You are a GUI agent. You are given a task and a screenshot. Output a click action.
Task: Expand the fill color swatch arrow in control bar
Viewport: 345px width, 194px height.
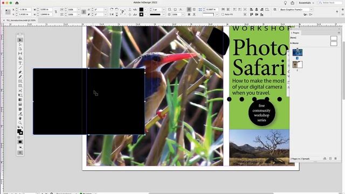[145, 10]
